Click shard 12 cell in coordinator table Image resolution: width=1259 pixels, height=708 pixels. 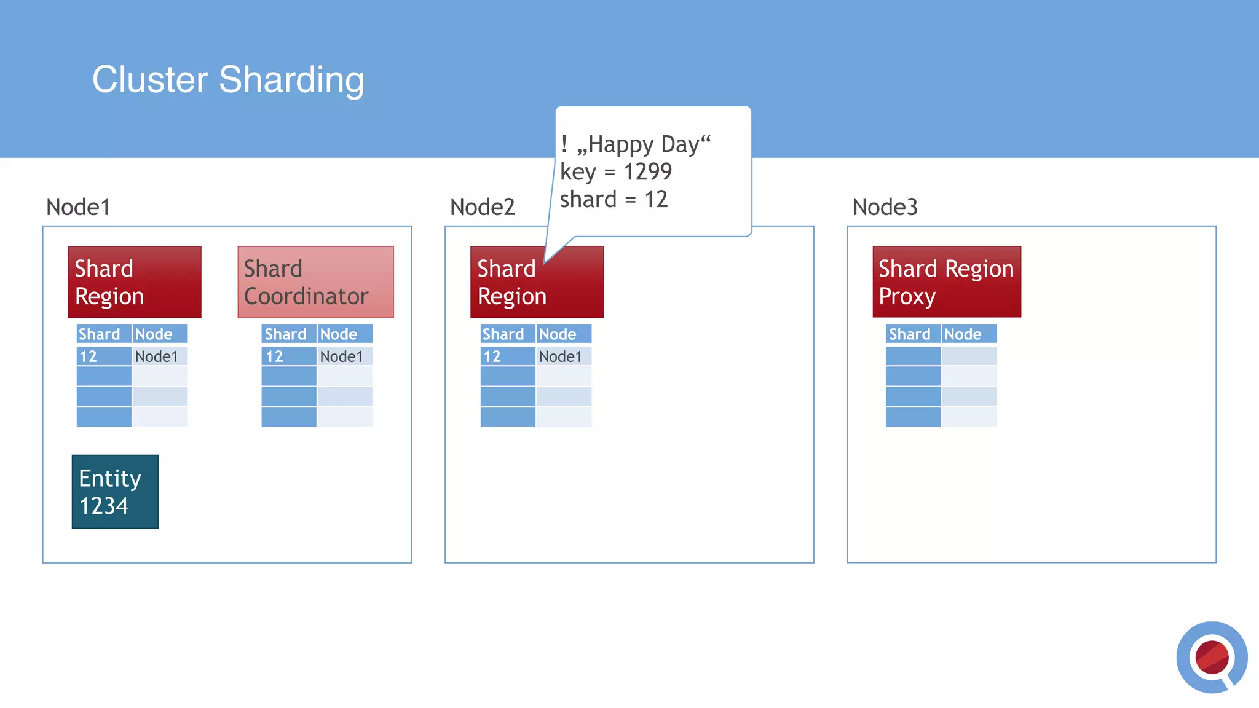288,356
